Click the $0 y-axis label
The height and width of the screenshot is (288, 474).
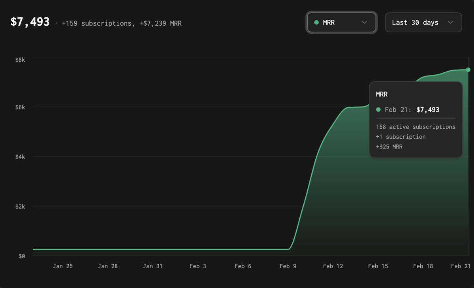[21, 256]
